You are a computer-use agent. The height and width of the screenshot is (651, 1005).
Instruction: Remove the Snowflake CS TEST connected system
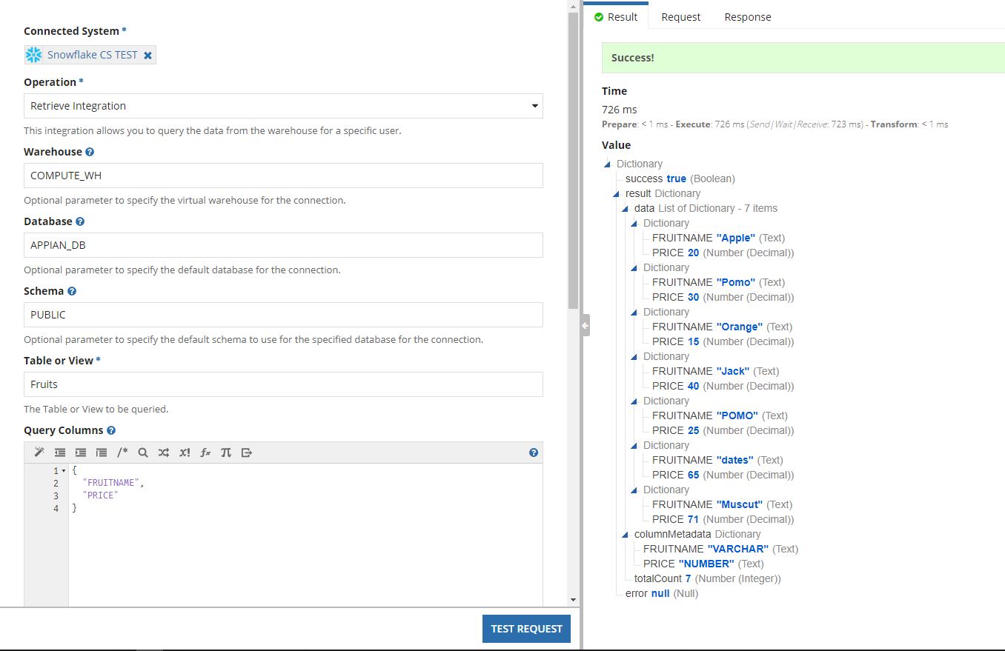pos(147,55)
